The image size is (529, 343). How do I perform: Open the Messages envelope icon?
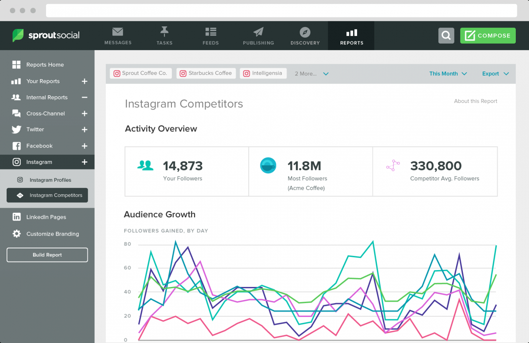pyautogui.click(x=118, y=32)
